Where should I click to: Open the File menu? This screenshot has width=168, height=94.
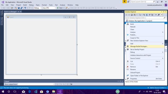(2, 5)
